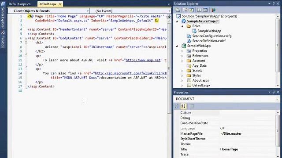Collapse the Roles folder
Image resolution: width=282 pixels, height=158 pixels.
pos(182,26)
